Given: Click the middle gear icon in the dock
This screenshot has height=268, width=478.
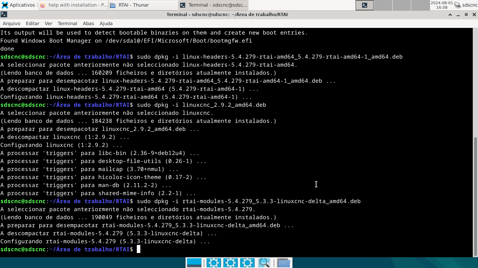Looking at the screenshot, I should [231, 263].
